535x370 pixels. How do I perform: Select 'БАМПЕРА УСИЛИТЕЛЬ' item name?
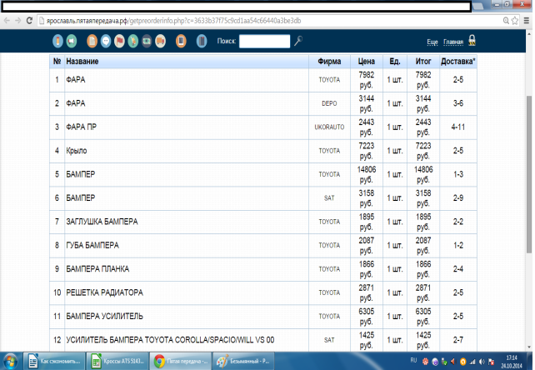(104, 316)
